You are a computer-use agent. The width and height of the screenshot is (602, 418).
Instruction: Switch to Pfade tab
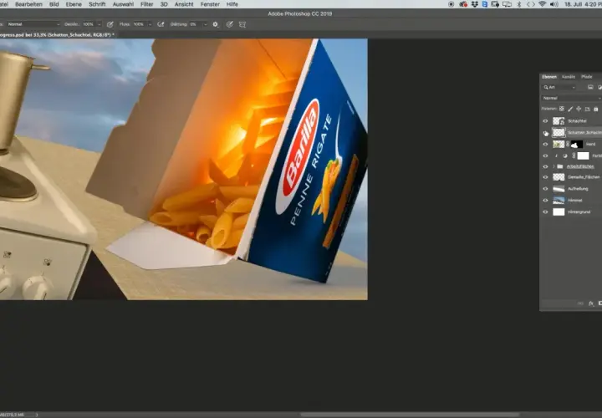point(587,77)
